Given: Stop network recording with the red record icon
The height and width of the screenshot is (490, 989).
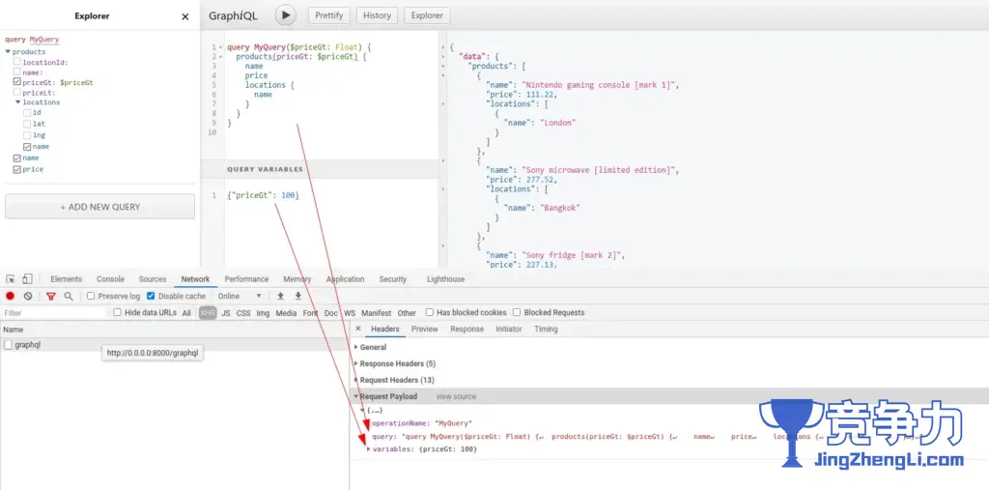Looking at the screenshot, I should 10,296.
